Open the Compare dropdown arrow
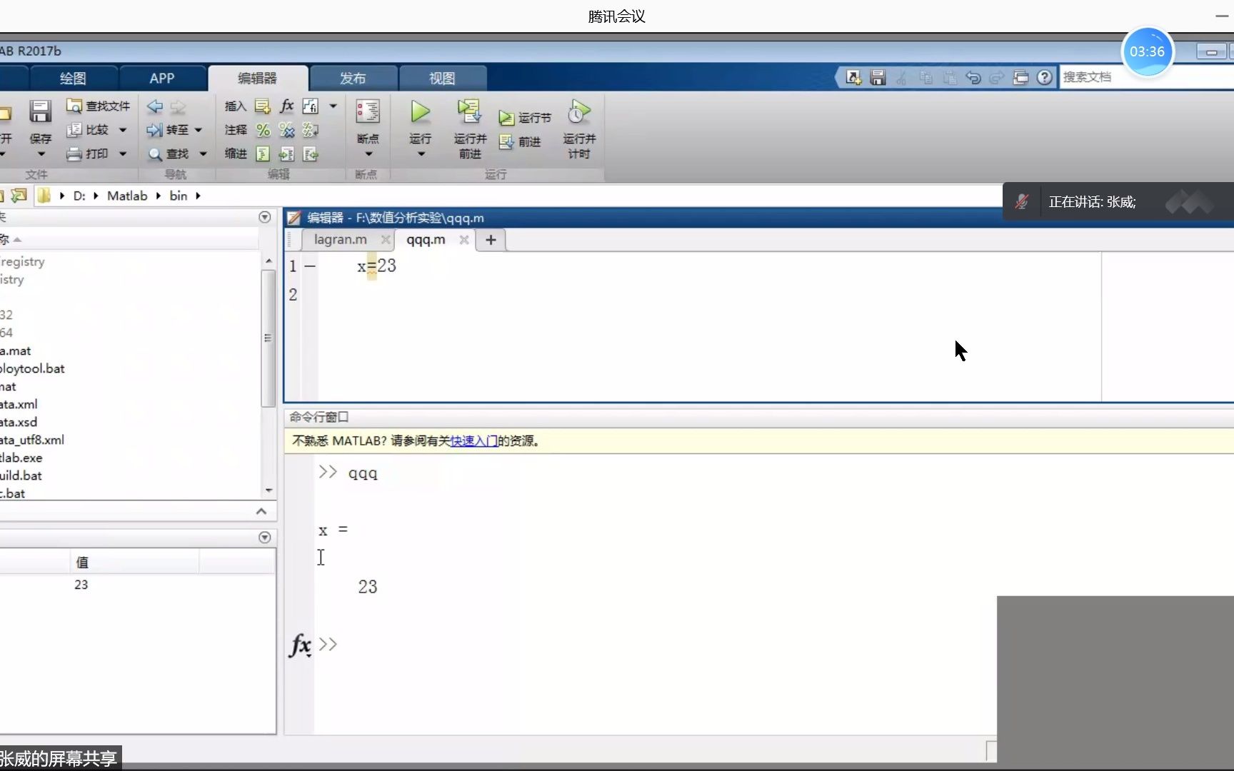1234x771 pixels. pos(123,130)
